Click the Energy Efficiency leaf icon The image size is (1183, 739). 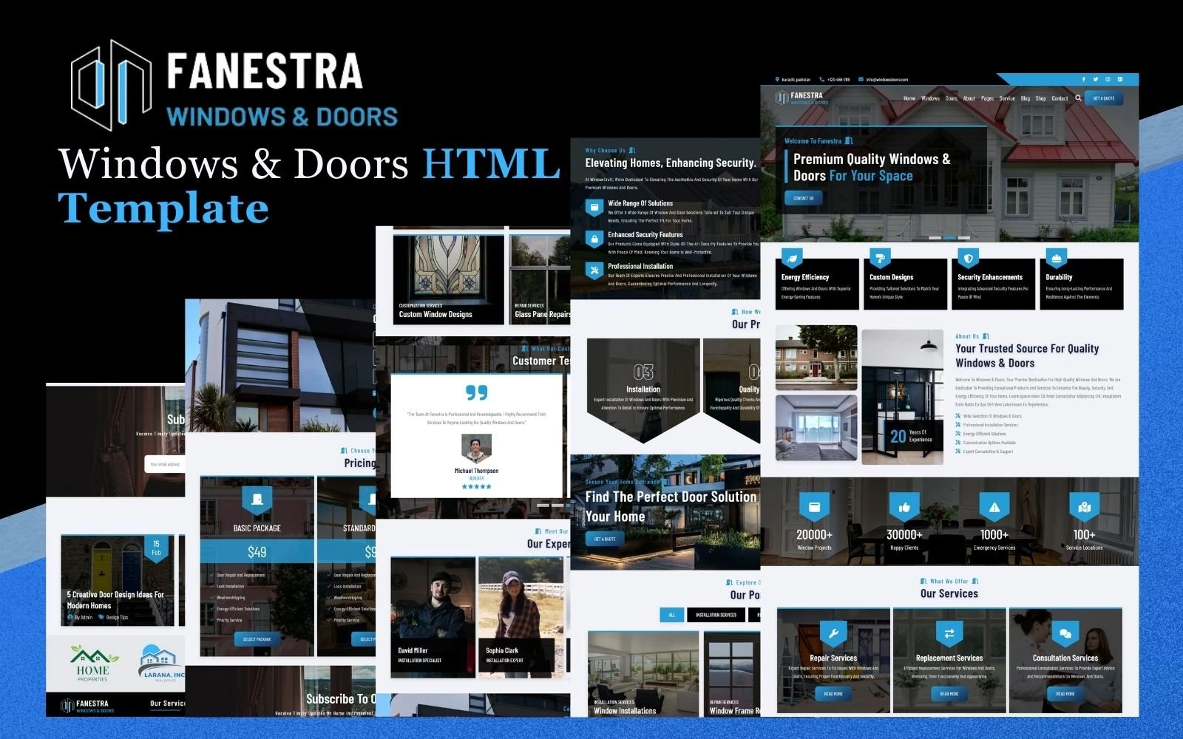coord(791,259)
